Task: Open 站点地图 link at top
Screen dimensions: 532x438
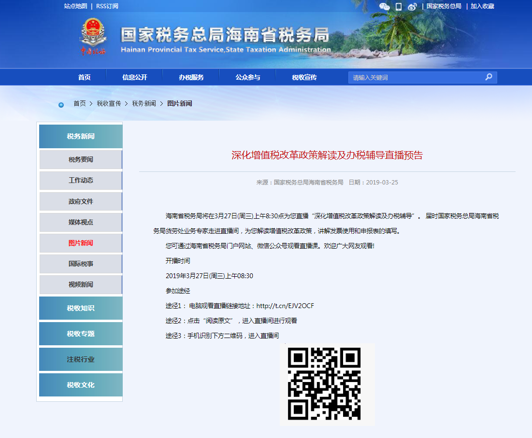Action: click(75, 6)
